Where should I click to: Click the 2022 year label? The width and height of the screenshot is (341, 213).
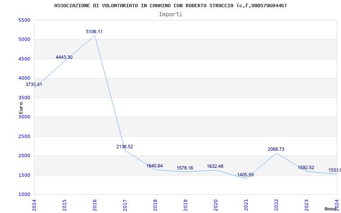click(276, 205)
